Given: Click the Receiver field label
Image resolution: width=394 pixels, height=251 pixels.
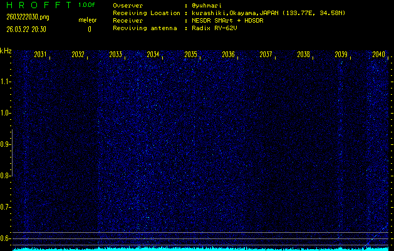Looking at the screenshot, I should 128,21.
